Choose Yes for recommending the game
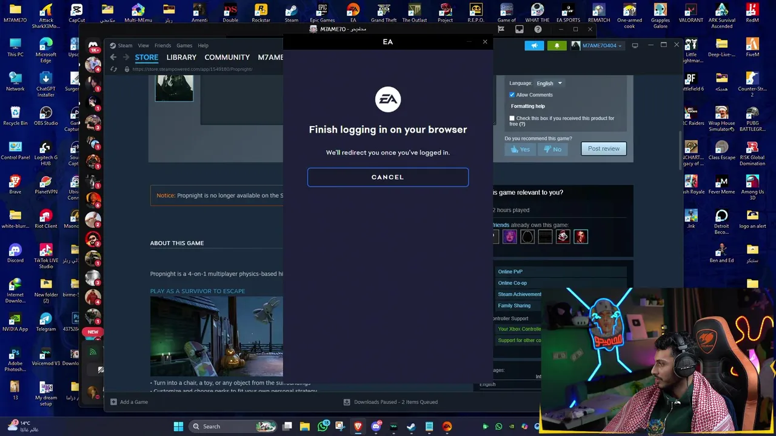The height and width of the screenshot is (436, 776). coord(520,149)
